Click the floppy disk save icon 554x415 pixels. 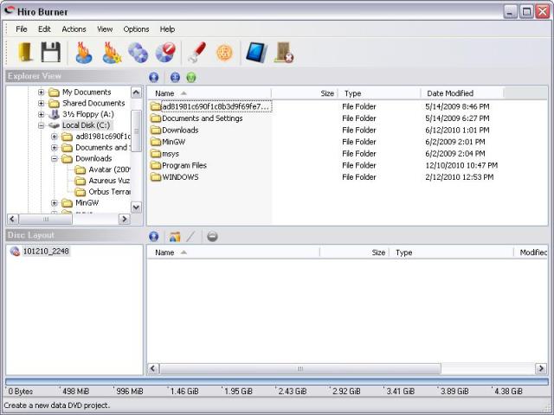[x=51, y=53]
